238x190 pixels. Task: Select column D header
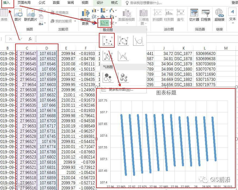click(x=47, y=48)
